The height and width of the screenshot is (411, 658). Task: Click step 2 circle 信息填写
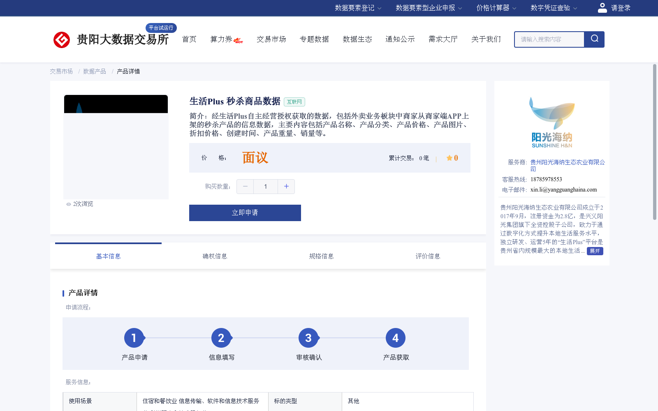(221, 338)
